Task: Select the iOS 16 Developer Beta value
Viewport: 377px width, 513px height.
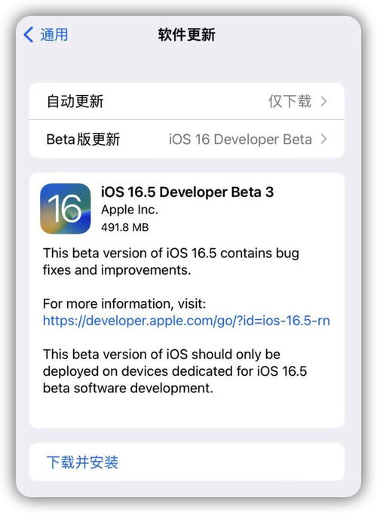Action: [x=241, y=140]
